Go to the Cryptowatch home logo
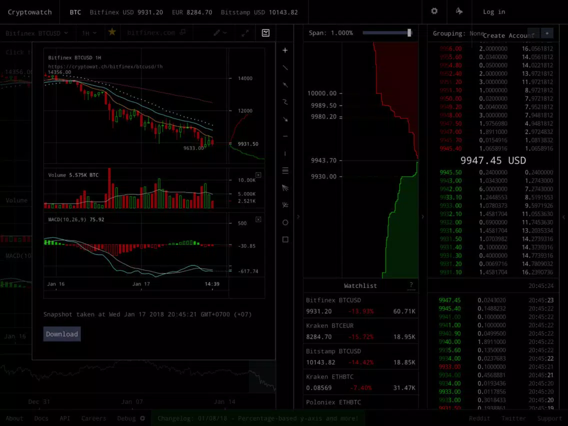The height and width of the screenshot is (426, 568). click(x=29, y=12)
